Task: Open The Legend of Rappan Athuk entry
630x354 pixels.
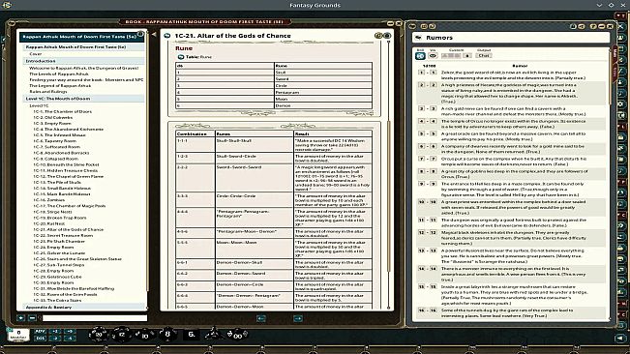Action: click(x=60, y=85)
